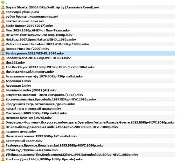Click VLC icon of падение луны.mkv
Viewport: 180px width, 166px height.
coord(3,132)
